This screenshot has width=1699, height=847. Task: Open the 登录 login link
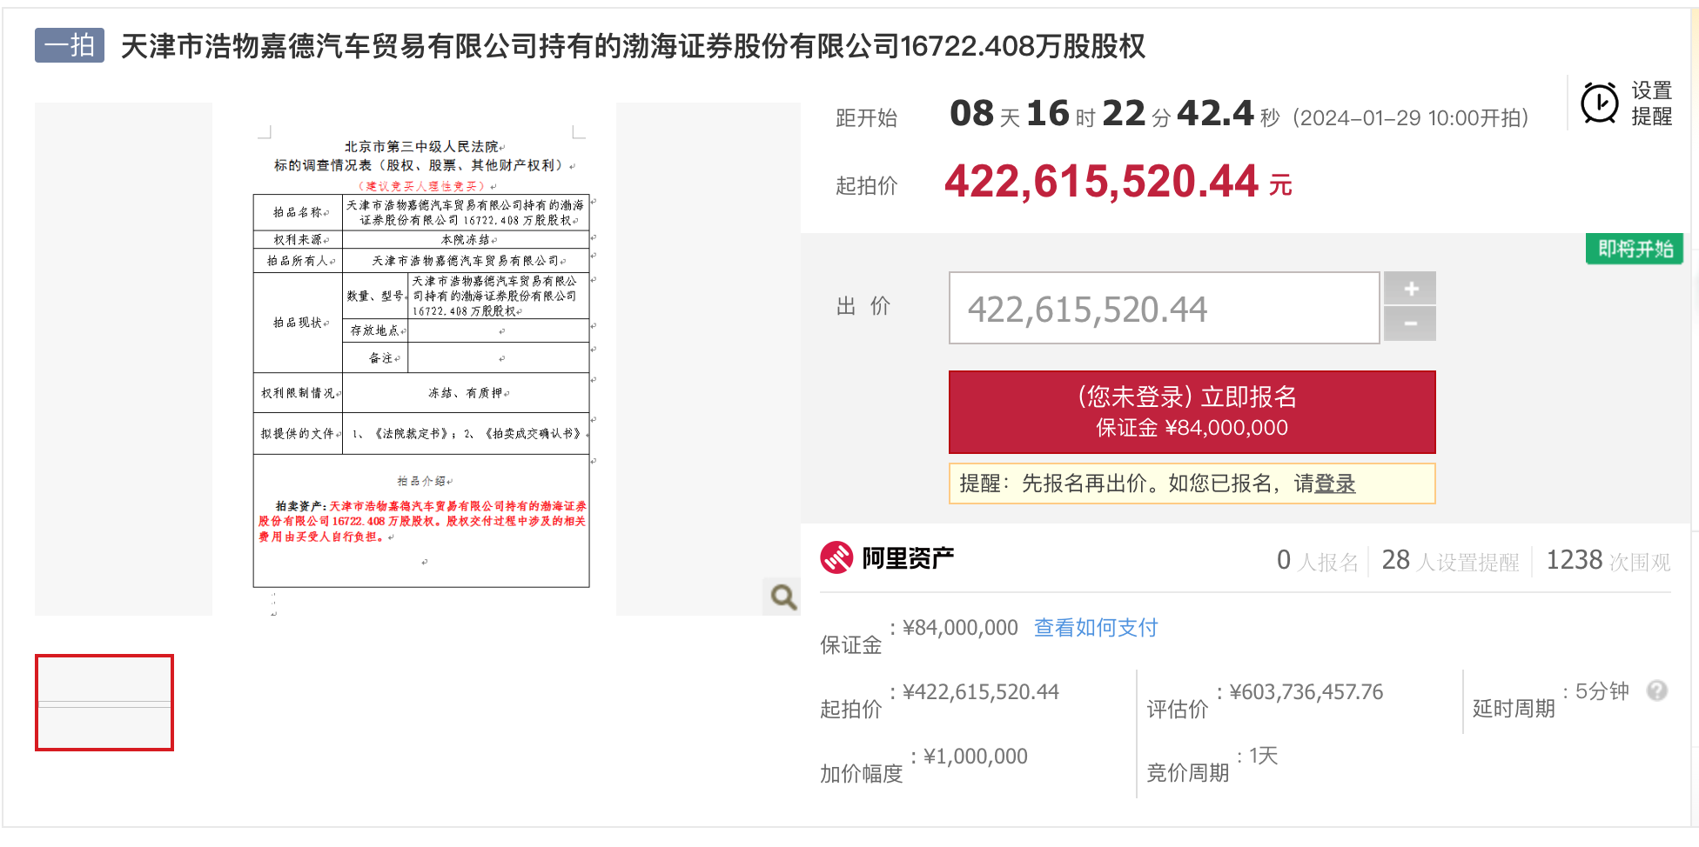coord(1335,484)
